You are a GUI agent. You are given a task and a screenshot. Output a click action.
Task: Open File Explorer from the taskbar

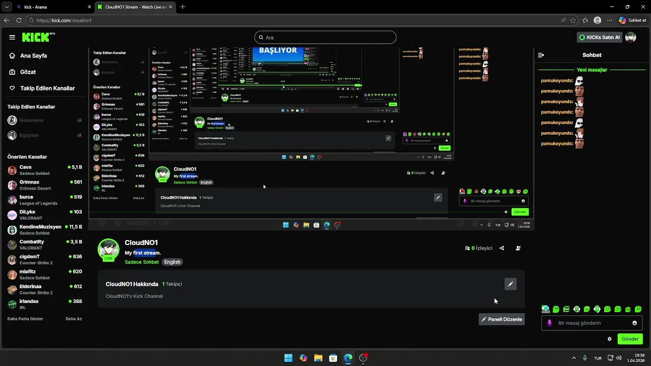(318, 358)
